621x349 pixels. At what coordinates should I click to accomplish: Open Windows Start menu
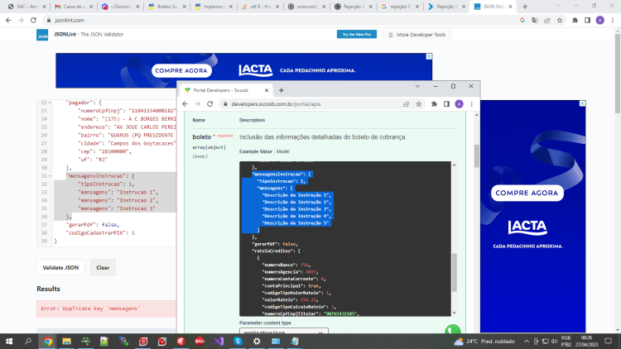pos(9,341)
